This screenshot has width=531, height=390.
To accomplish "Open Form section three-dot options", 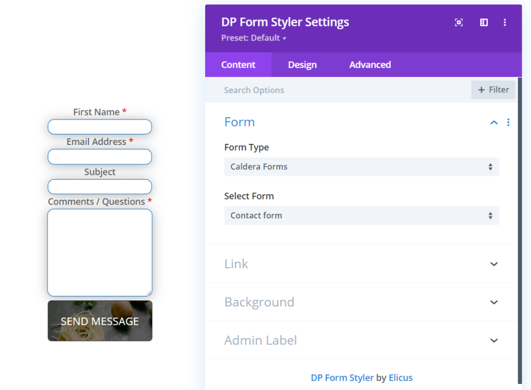I will click(x=508, y=122).
